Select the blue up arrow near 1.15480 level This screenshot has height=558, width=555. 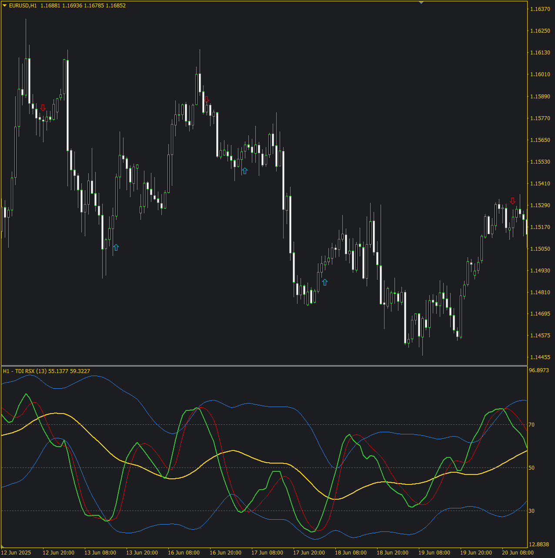[244, 171]
